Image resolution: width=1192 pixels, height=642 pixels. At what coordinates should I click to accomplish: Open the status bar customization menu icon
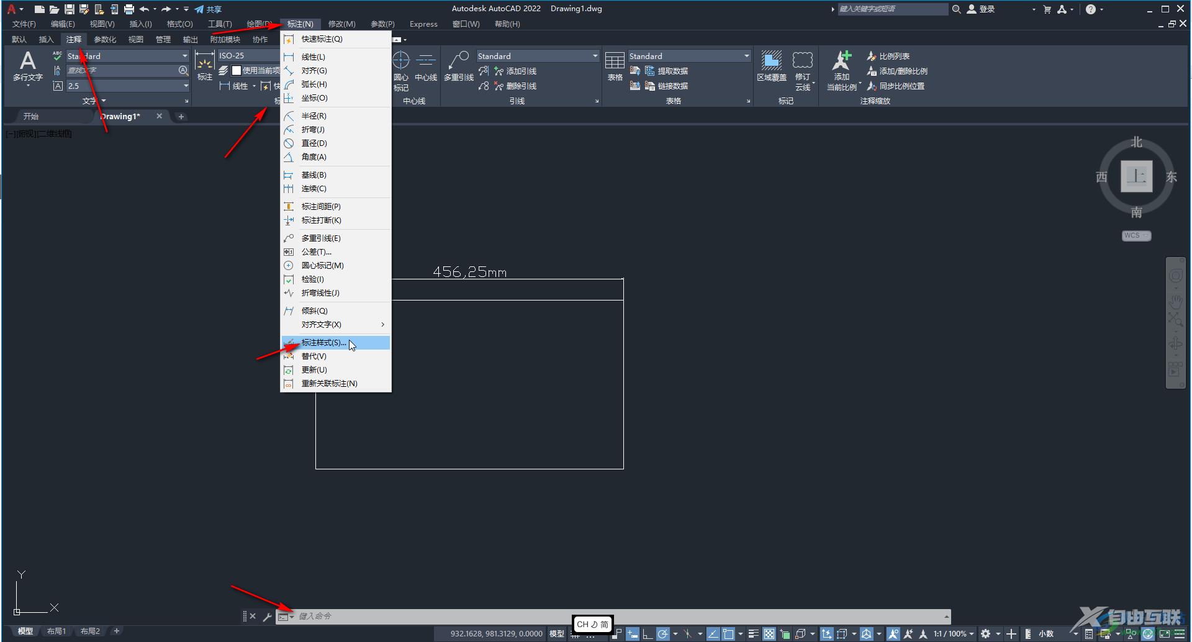pos(1180,634)
